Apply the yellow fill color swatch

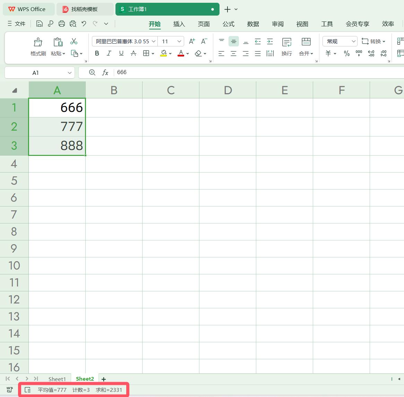164,53
